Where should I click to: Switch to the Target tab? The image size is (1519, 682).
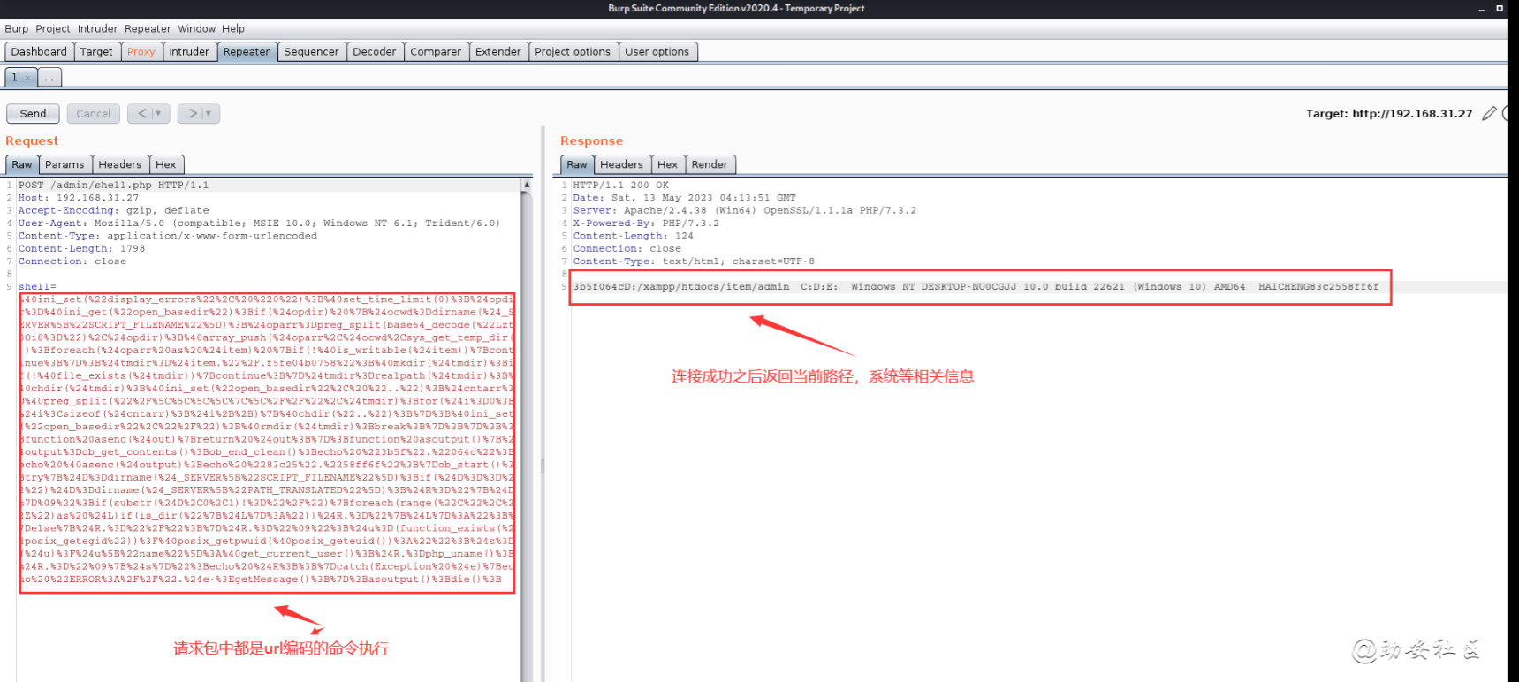pos(96,51)
